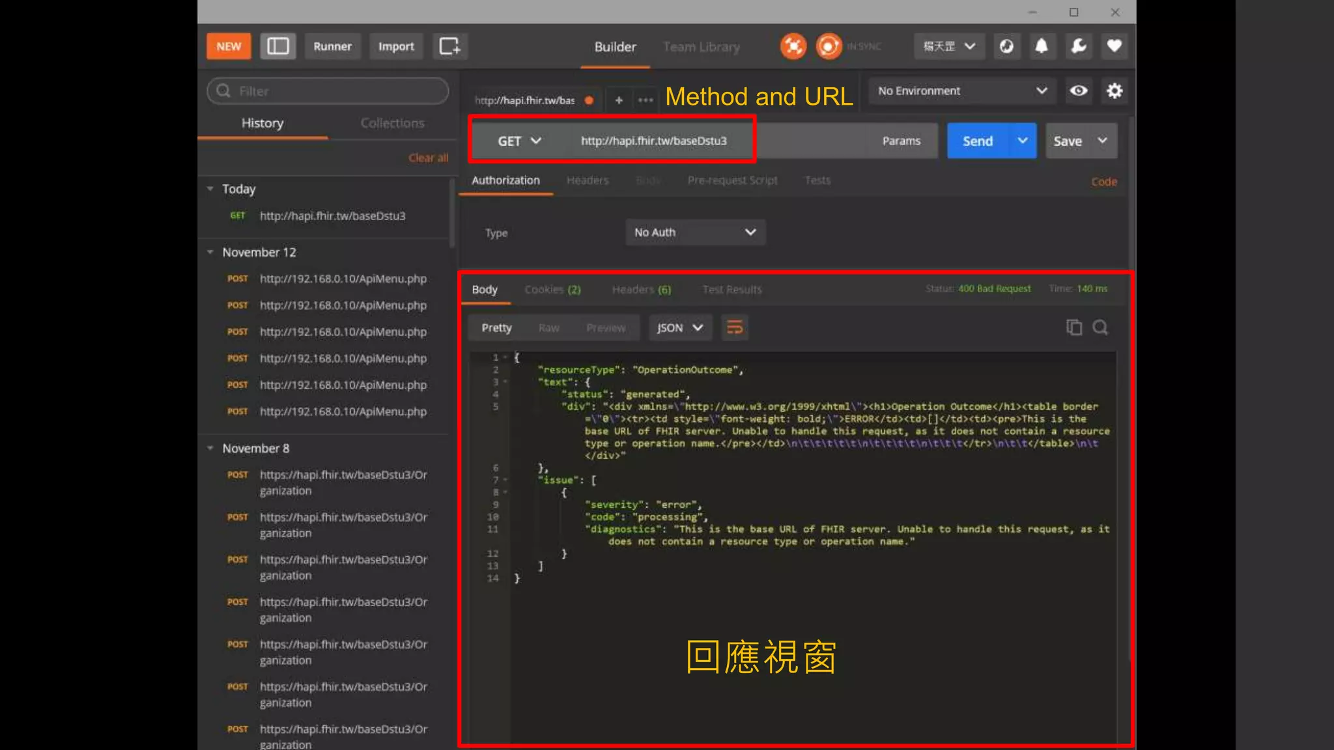Open the History sidebar tab
This screenshot has height=750, width=1334.
tap(263, 123)
